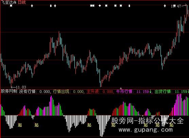Click the plus marker nearest the 日线 label

pyautogui.click(x=32, y=6)
